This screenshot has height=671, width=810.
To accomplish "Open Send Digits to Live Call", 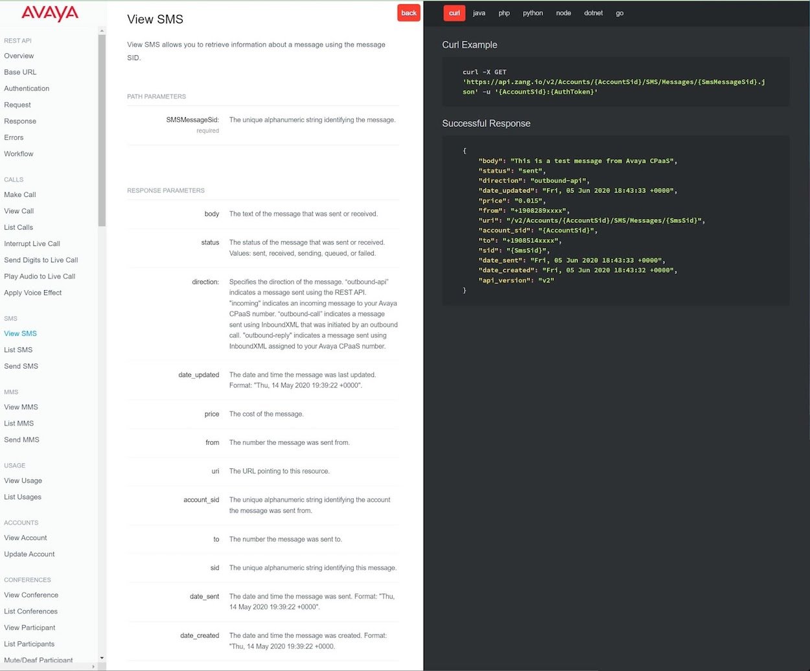I will click(41, 260).
